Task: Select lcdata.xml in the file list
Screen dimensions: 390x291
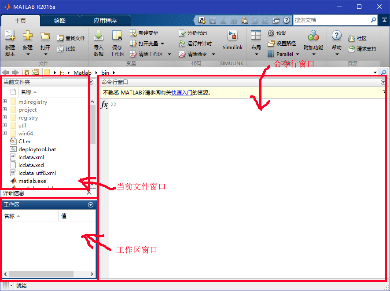Action: 31,157
